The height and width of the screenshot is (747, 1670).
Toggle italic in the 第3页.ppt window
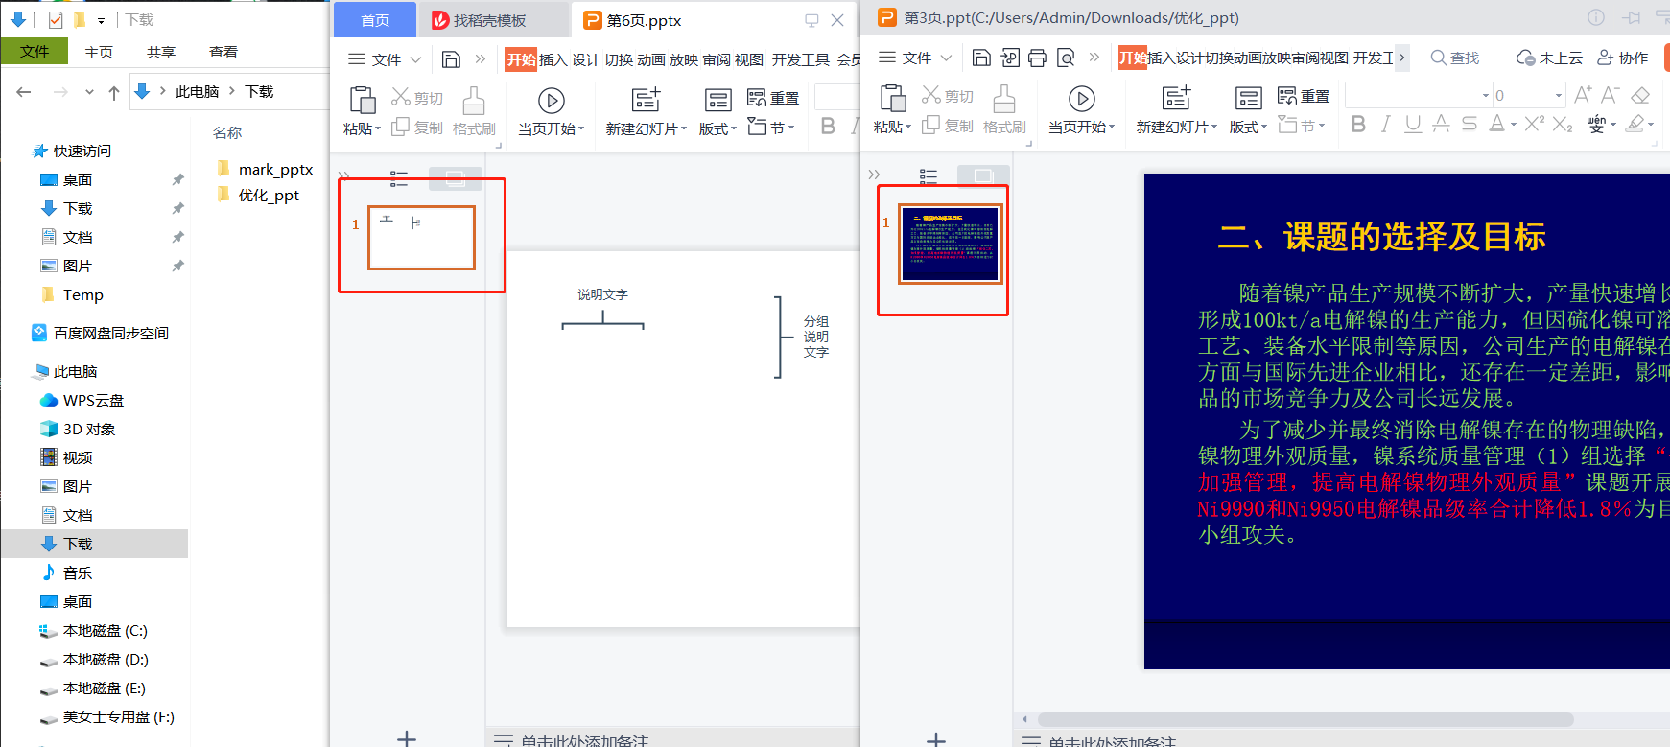[x=1385, y=124]
